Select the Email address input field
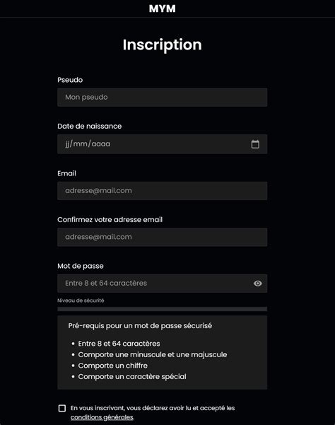The height and width of the screenshot is (425, 335). point(163,191)
